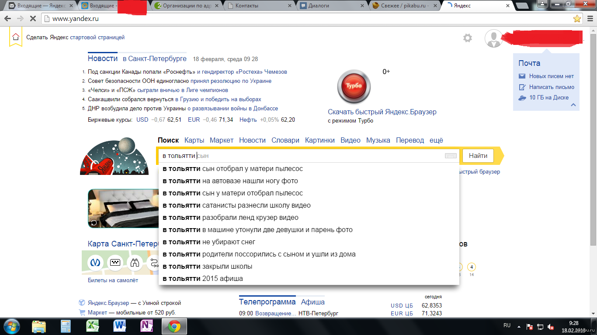Click the compose icon beside Написать письмо
This screenshot has width=597, height=335.
(522, 87)
